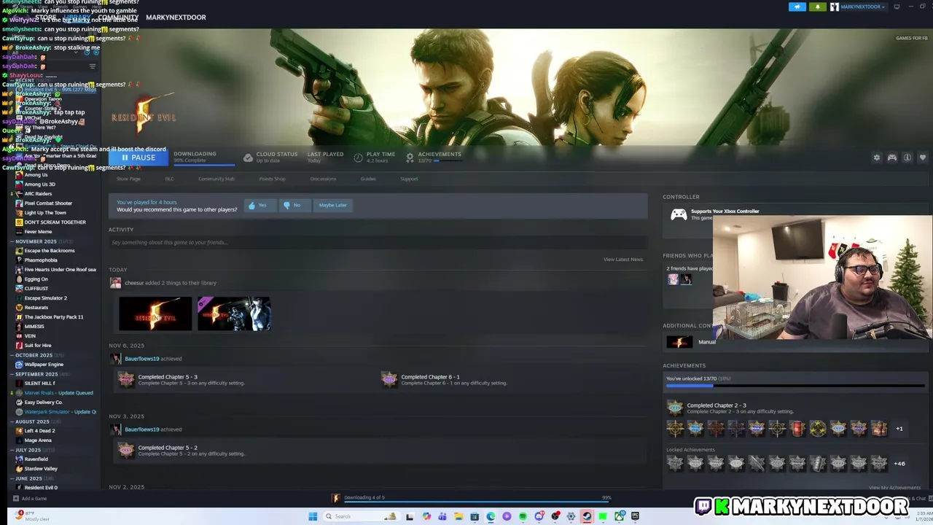Select Left 4 Dead 2 in library
This screenshot has width=933, height=525.
(x=39, y=431)
